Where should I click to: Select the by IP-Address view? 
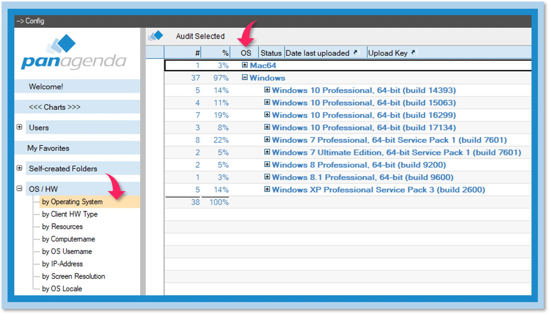click(x=62, y=264)
